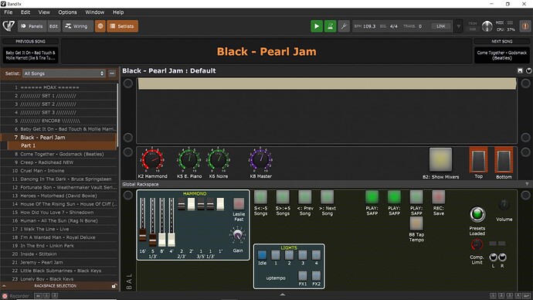Click the Setlists button
The width and height of the screenshot is (533, 300).
click(x=122, y=26)
